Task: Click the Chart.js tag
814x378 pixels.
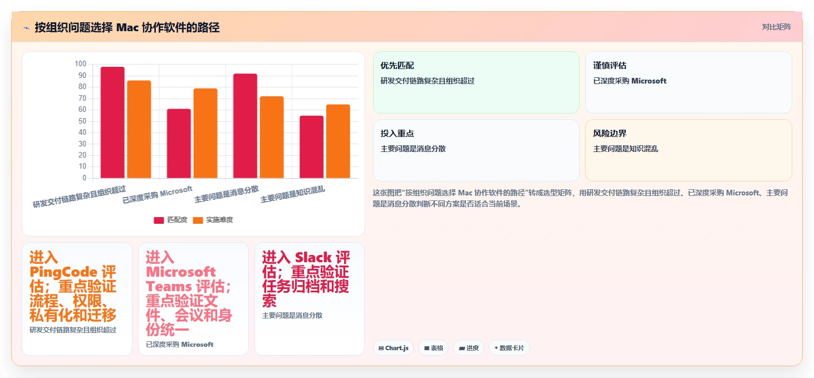Action: pyautogui.click(x=393, y=348)
